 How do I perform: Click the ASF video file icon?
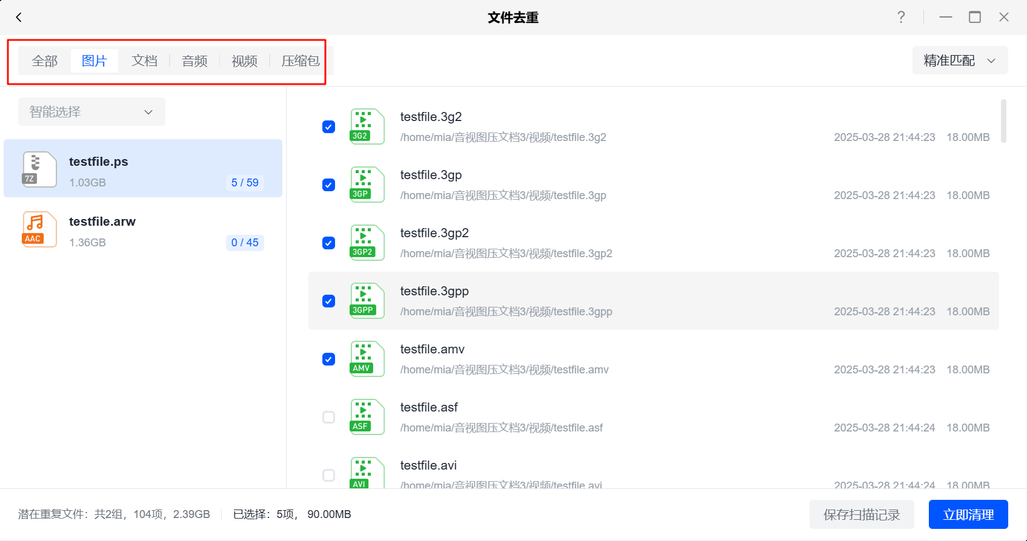pyautogui.click(x=367, y=417)
